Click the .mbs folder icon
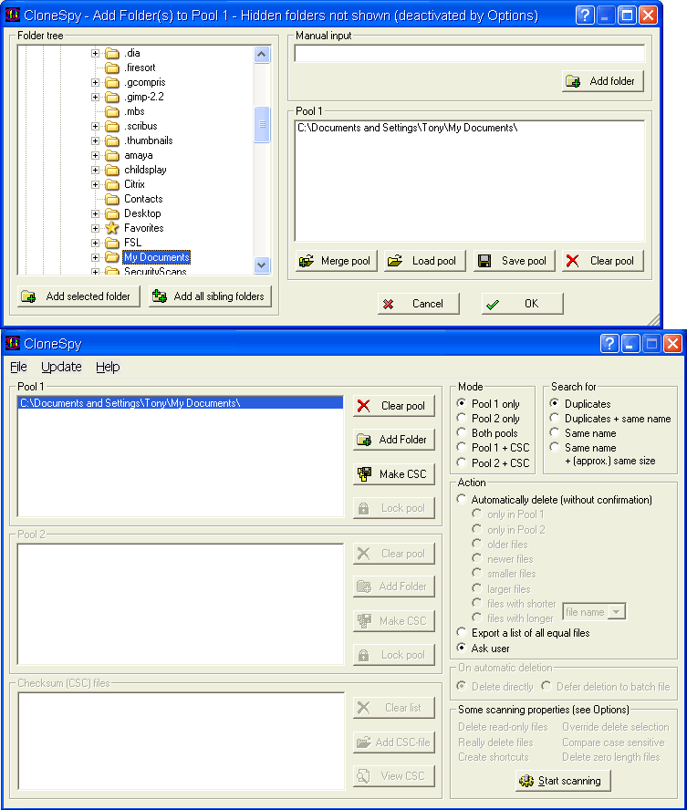687x810 pixels. 112,111
